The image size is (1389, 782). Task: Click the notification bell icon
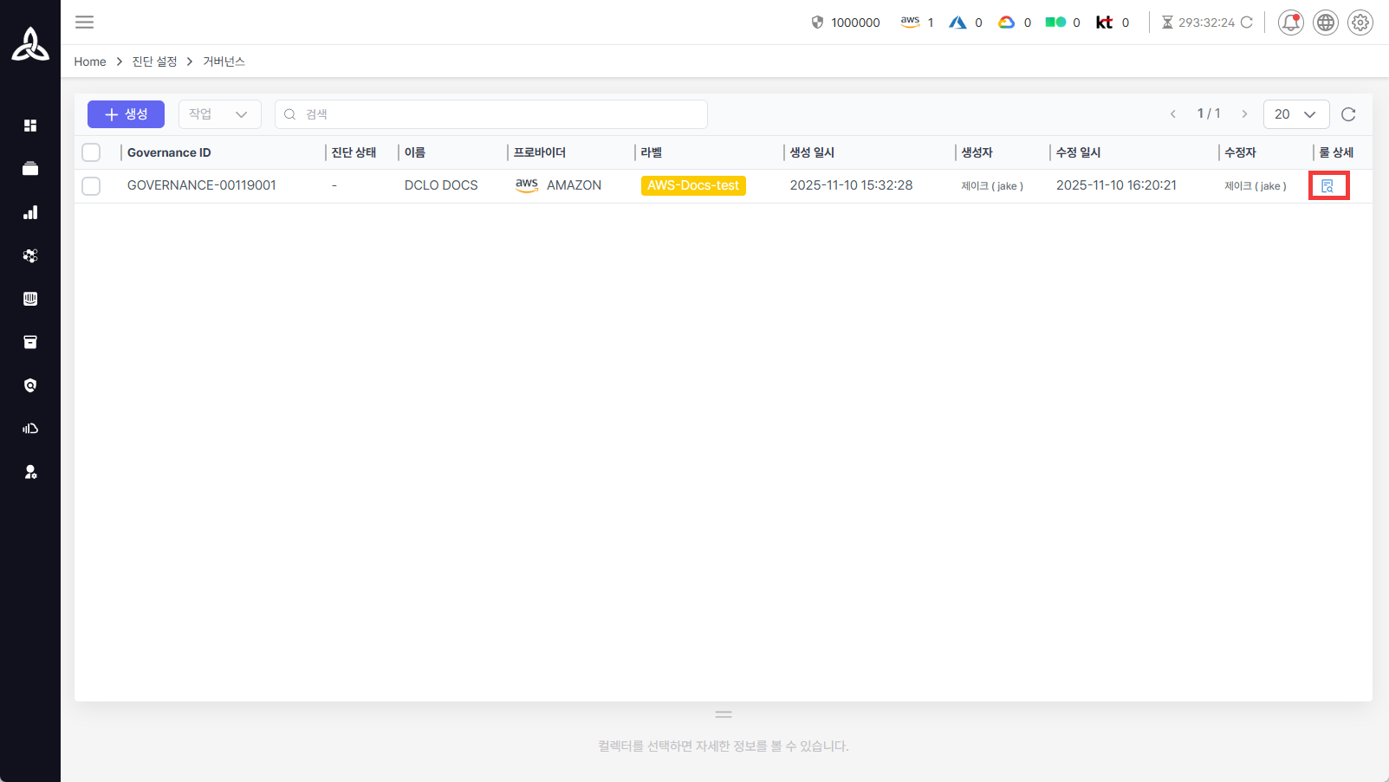pos(1290,23)
